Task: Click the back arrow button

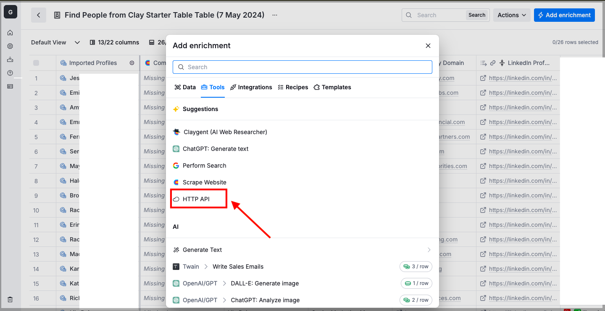Action: click(39, 15)
